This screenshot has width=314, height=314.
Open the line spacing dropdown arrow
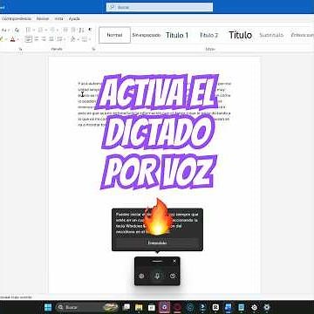tap(65, 39)
